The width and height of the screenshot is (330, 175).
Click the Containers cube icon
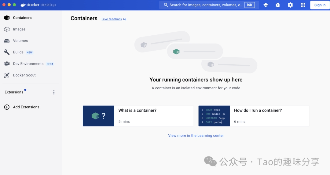tap(7, 18)
